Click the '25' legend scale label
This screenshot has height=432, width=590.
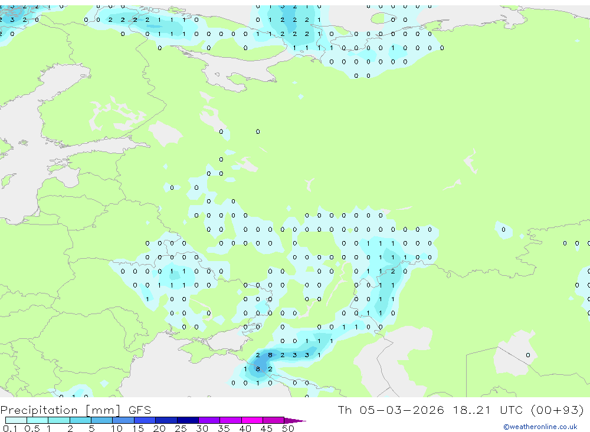(x=181, y=428)
